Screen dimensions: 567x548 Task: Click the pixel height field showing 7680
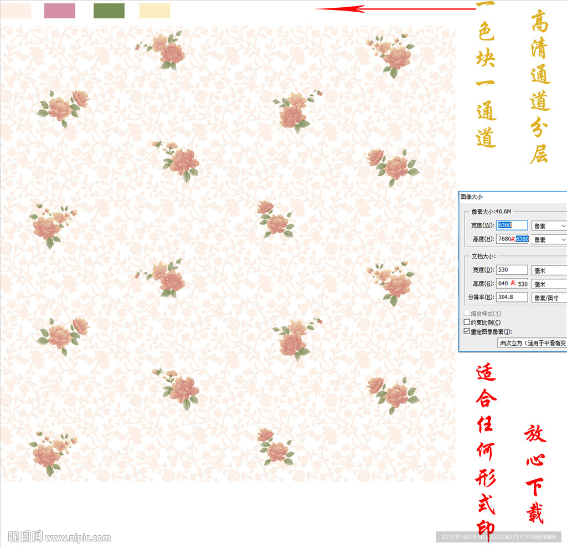pos(512,239)
